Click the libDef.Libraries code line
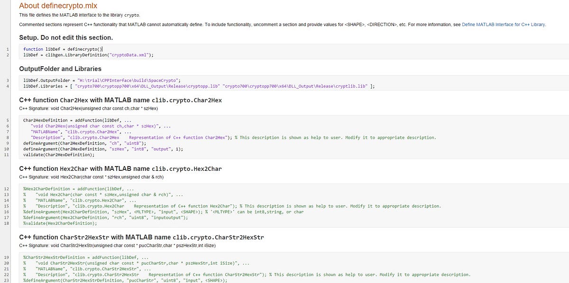 [199, 86]
